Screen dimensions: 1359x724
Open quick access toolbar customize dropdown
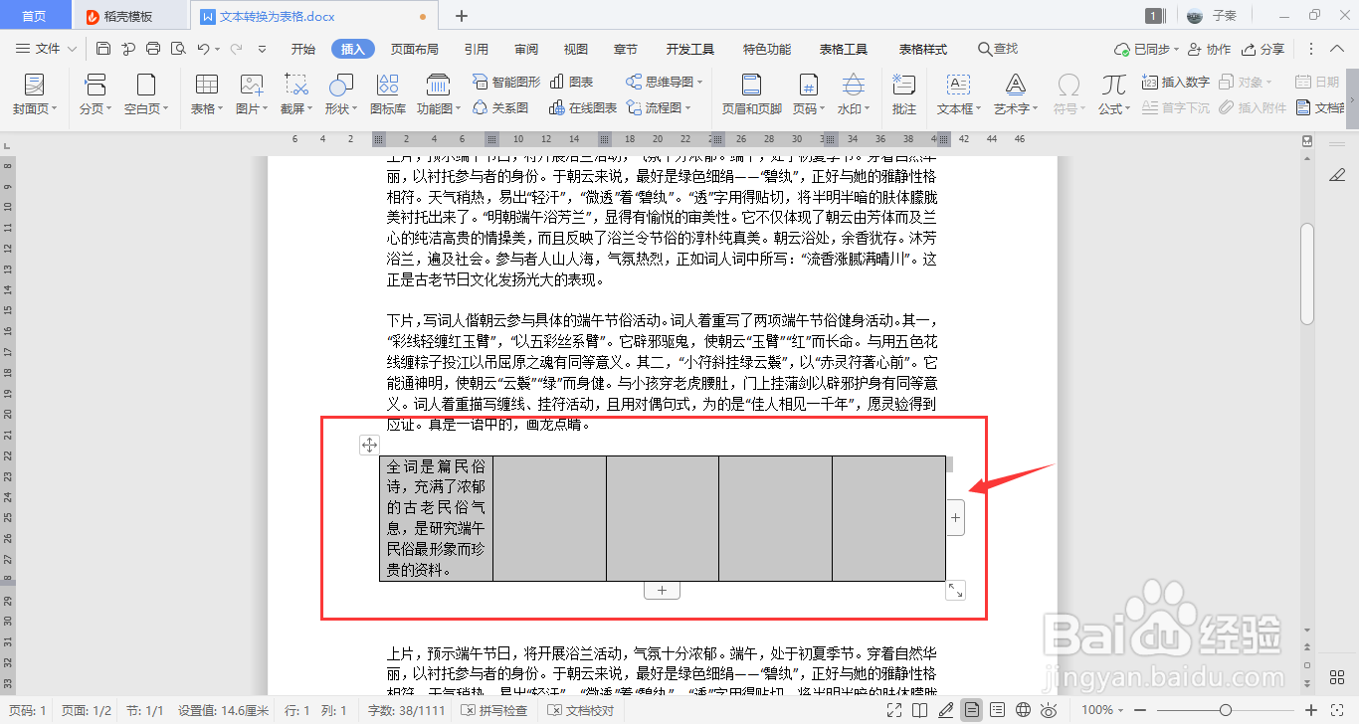(261, 49)
